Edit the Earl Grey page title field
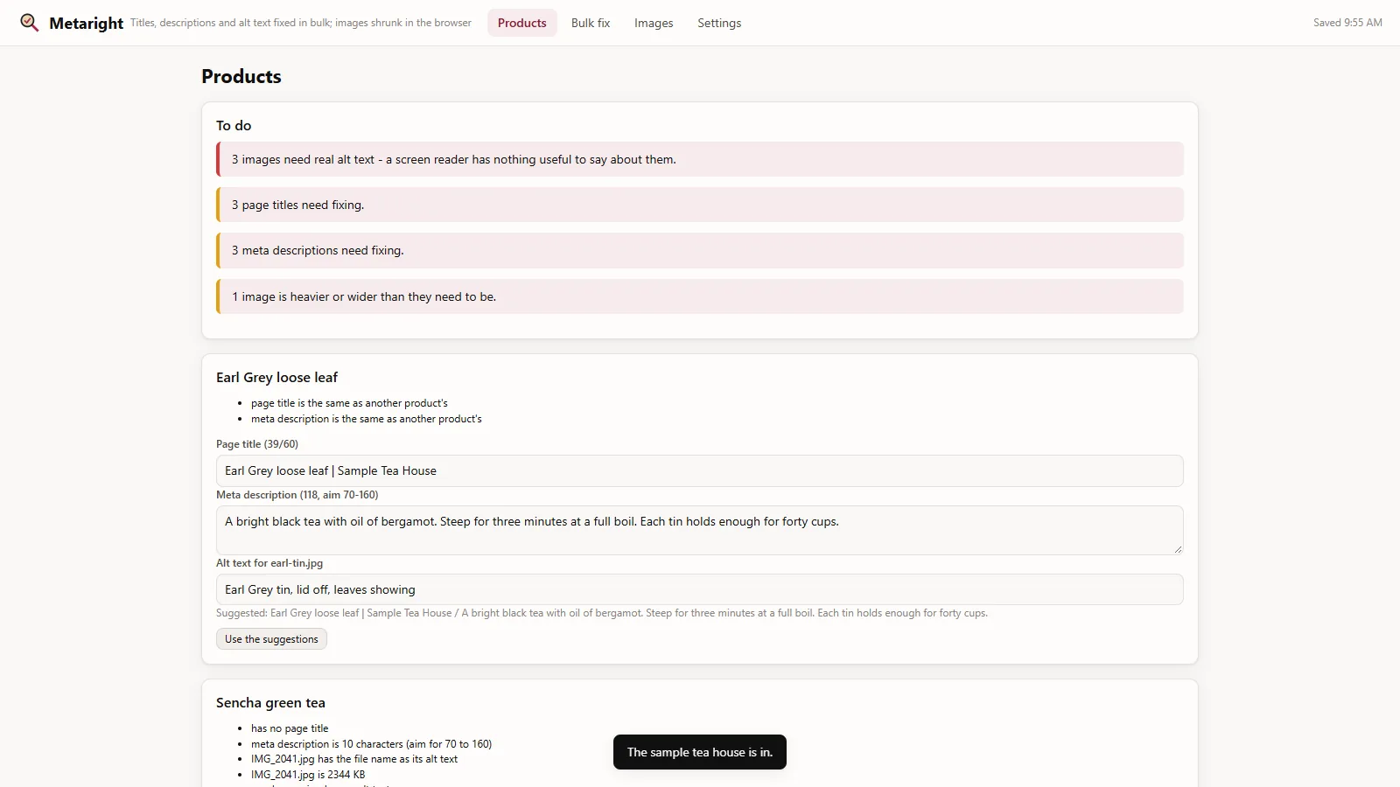1400x787 pixels. (700, 470)
